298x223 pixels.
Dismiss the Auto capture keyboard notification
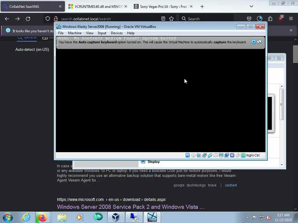[253, 42]
